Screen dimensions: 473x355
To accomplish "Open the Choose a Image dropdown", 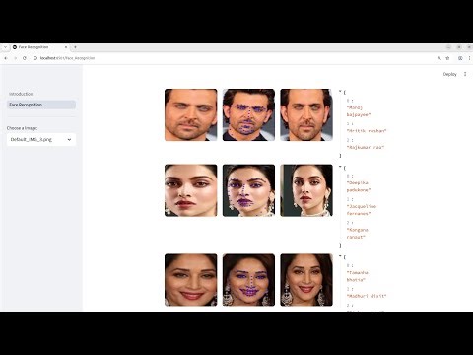I will 41,139.
